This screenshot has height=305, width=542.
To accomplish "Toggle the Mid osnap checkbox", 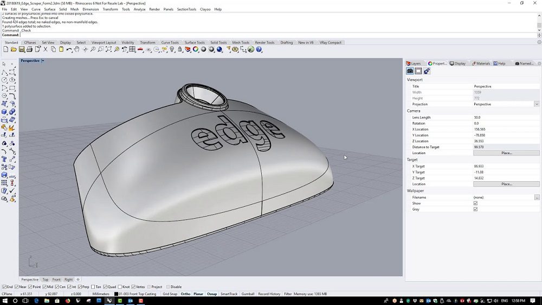I will point(44,287).
